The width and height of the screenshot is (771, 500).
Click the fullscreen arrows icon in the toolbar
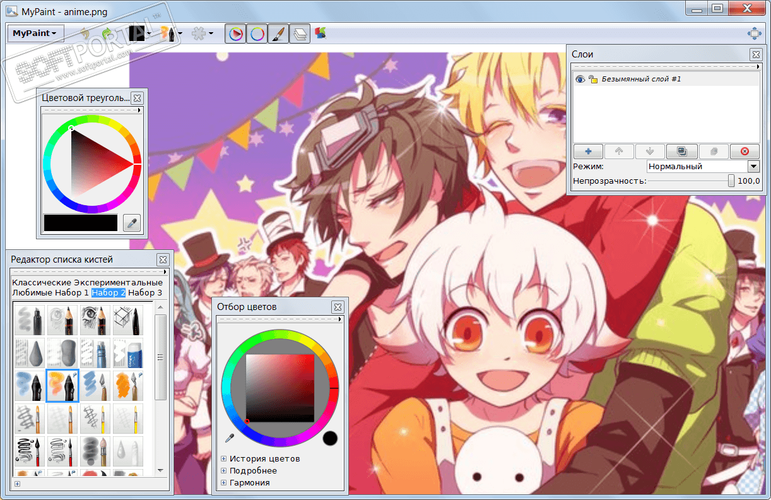[754, 33]
